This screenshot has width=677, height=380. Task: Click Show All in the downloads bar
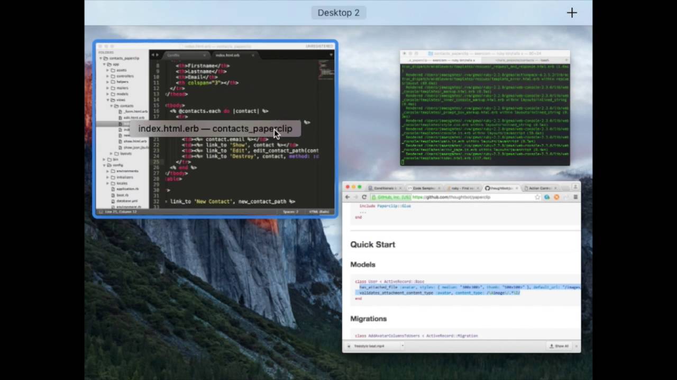[x=559, y=346]
